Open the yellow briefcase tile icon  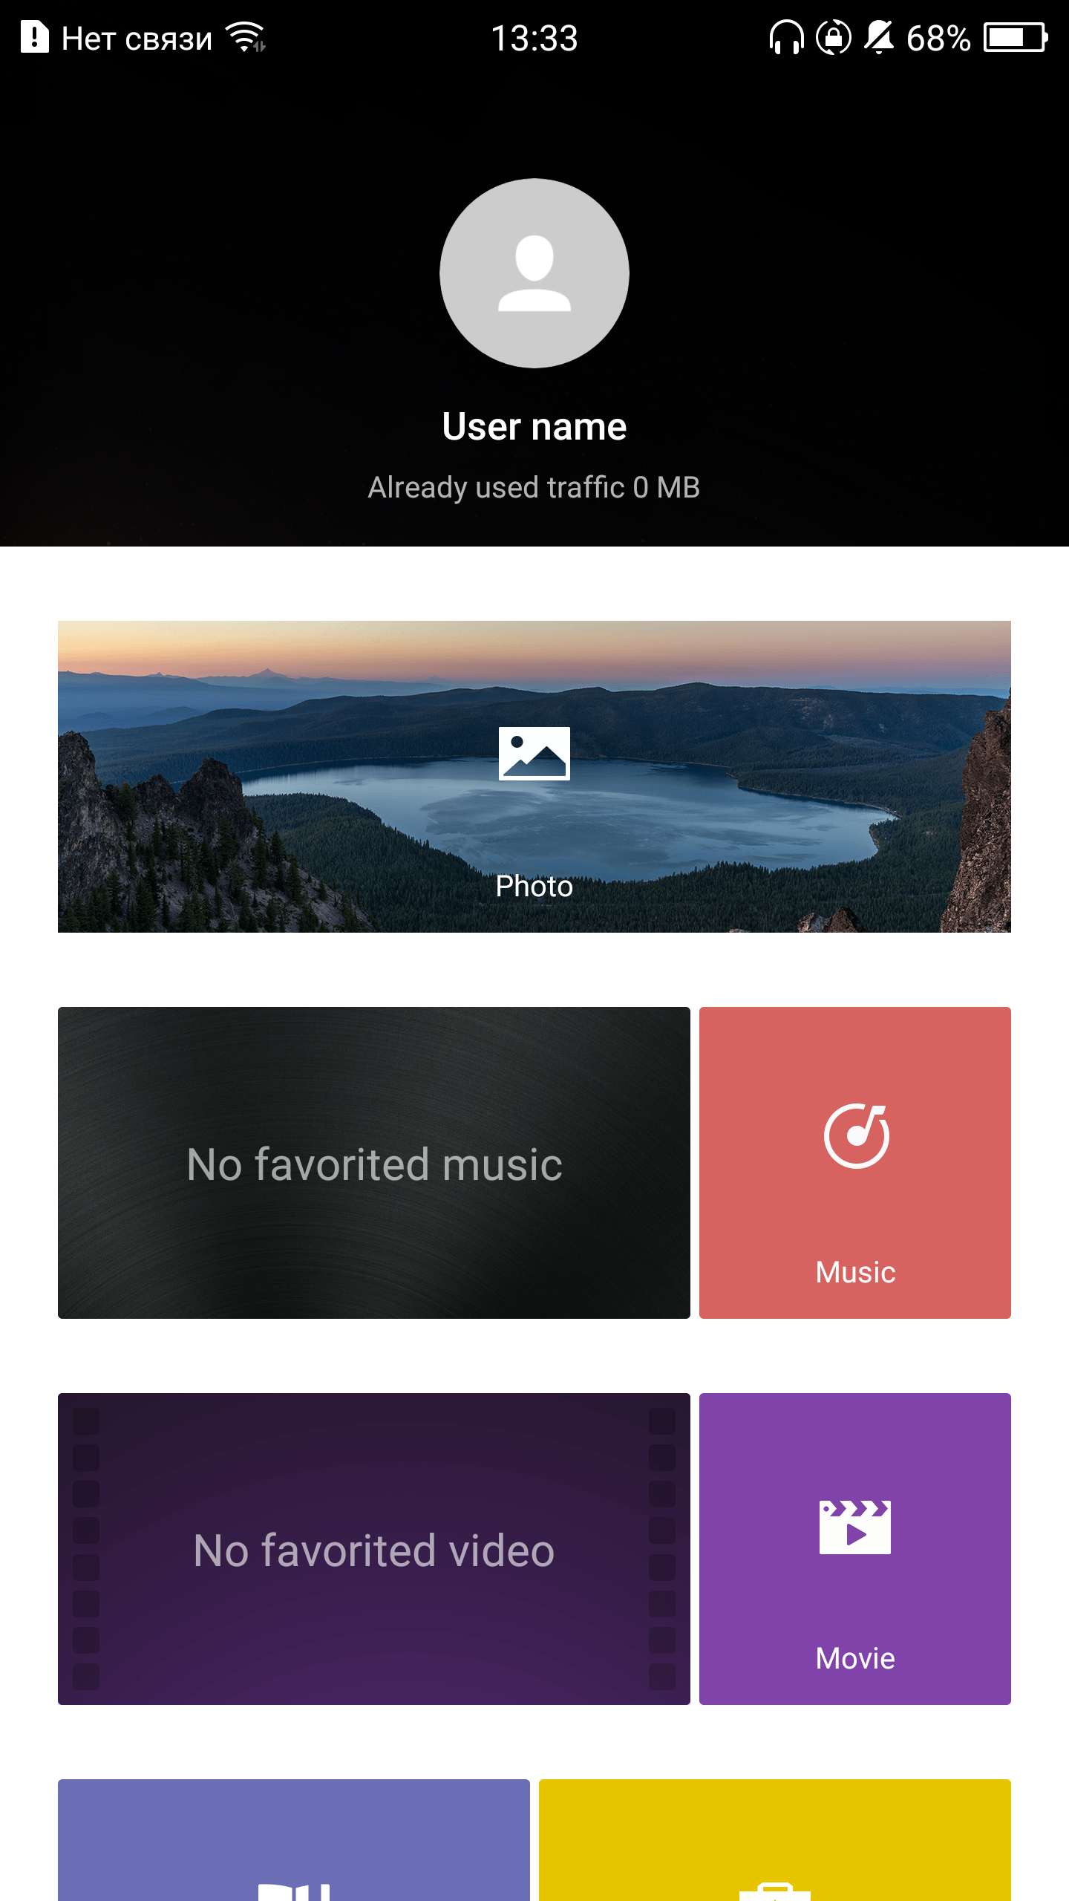click(775, 1891)
